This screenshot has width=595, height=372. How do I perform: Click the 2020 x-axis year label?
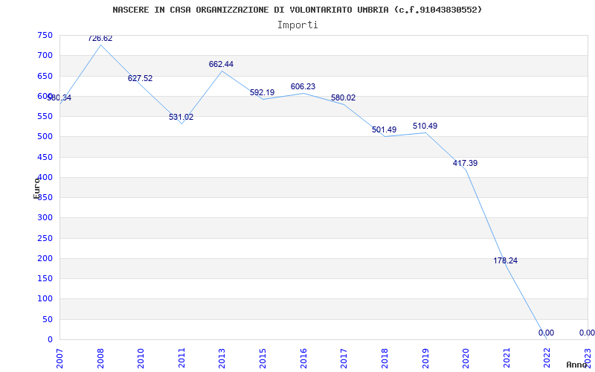coord(466,359)
